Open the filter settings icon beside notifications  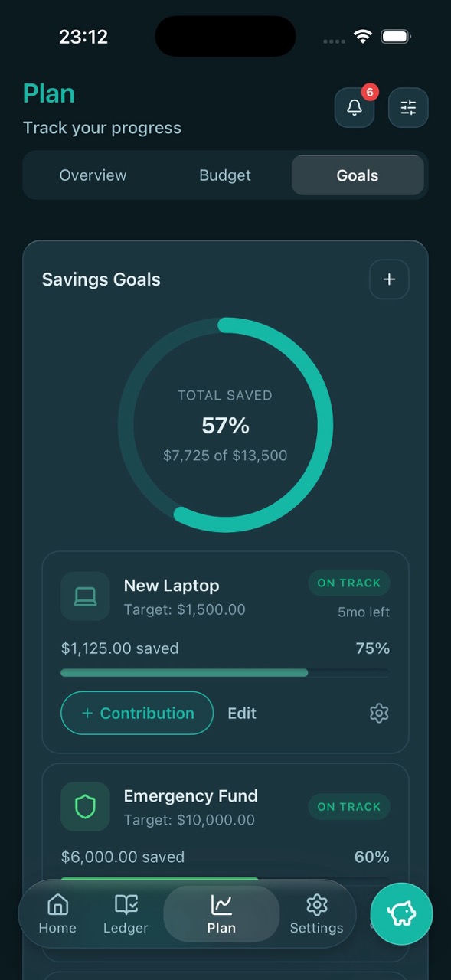pos(408,107)
